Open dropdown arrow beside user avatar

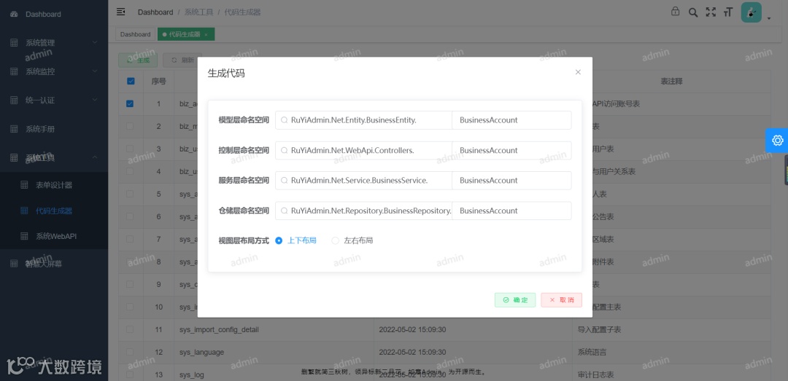(769, 19)
